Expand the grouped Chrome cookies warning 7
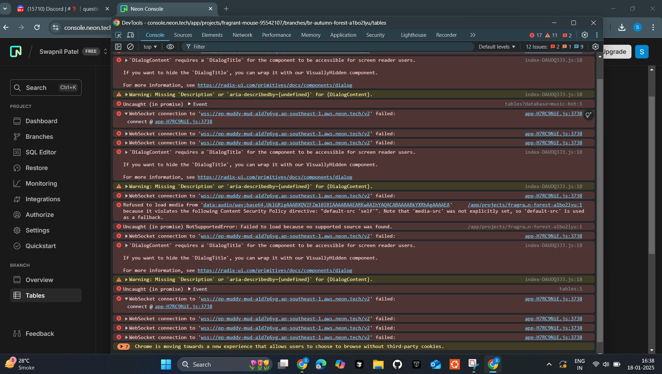Viewport: 662px width, 374px height. point(123,347)
